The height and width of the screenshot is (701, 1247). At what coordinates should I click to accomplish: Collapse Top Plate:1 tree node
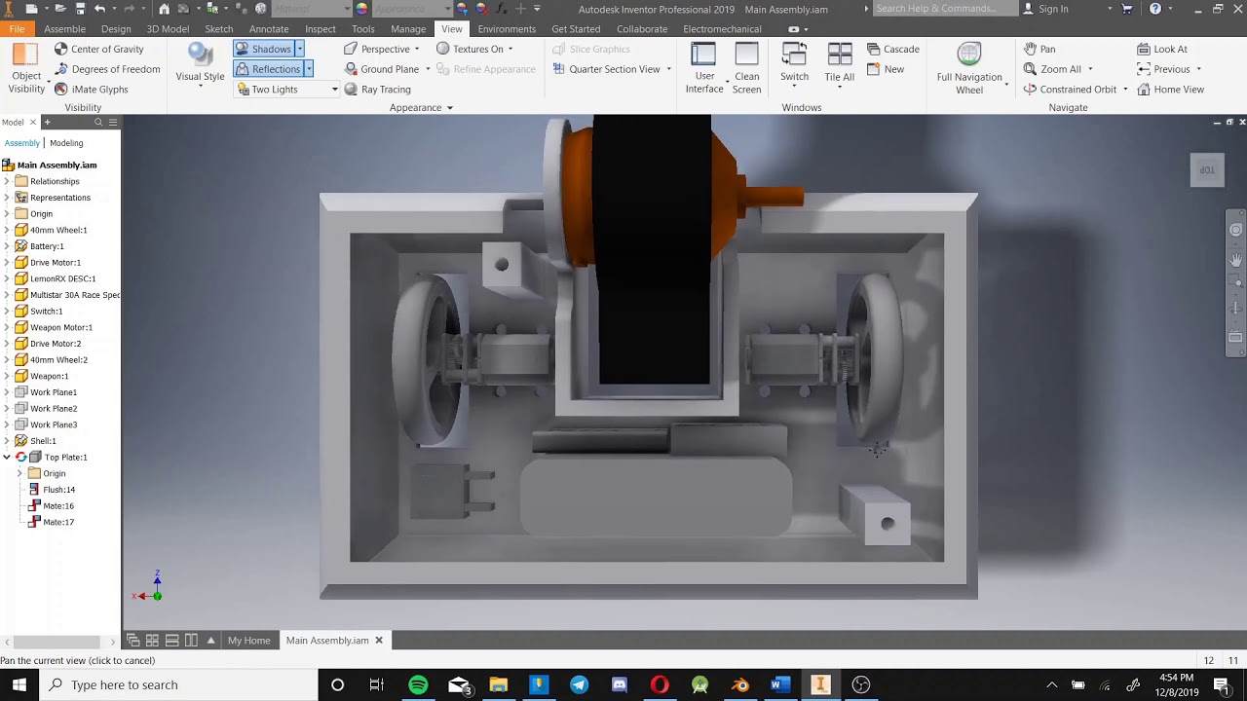pyautogui.click(x=7, y=458)
